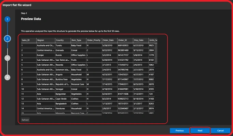Click the horizontal scrollbar under the table
This screenshot has height=136, width=233.
[x=61, y=115]
